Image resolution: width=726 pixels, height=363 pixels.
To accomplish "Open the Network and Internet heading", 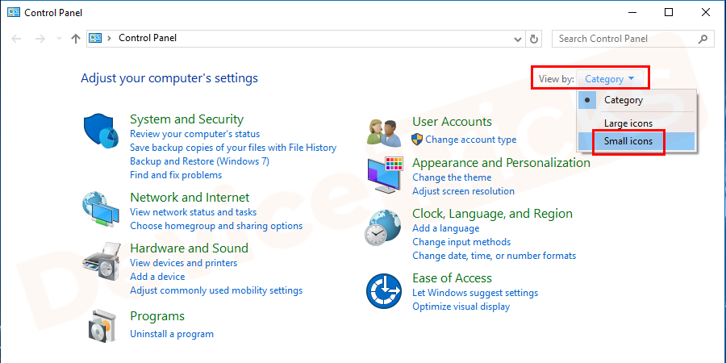I will click(190, 198).
